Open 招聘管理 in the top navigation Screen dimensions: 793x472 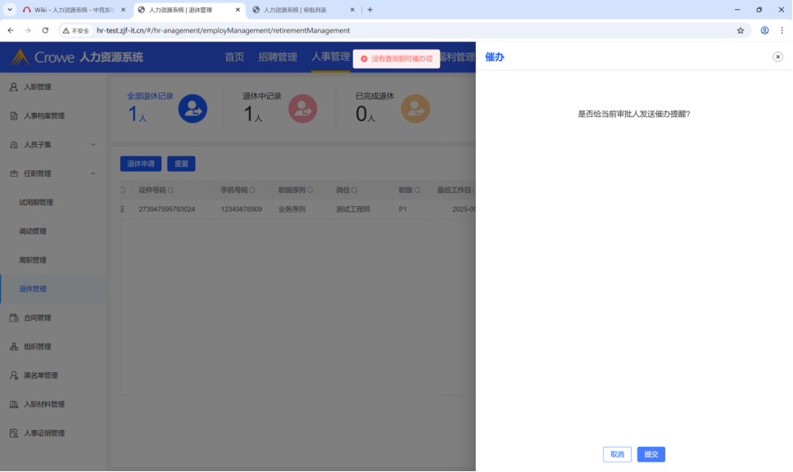coord(278,57)
